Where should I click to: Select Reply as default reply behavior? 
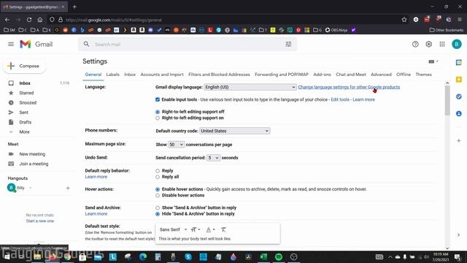[158, 171]
